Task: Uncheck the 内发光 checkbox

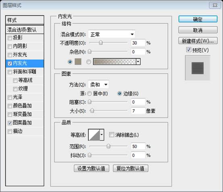Action: pos(10,63)
